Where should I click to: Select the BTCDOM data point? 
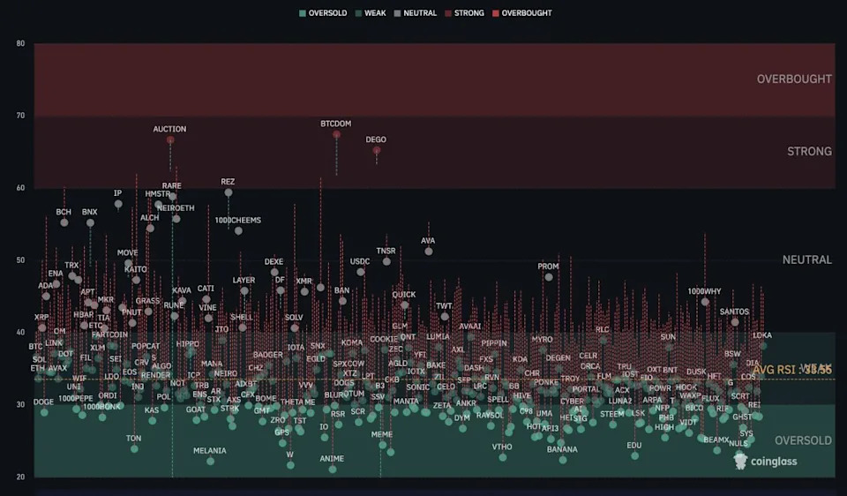coord(336,134)
